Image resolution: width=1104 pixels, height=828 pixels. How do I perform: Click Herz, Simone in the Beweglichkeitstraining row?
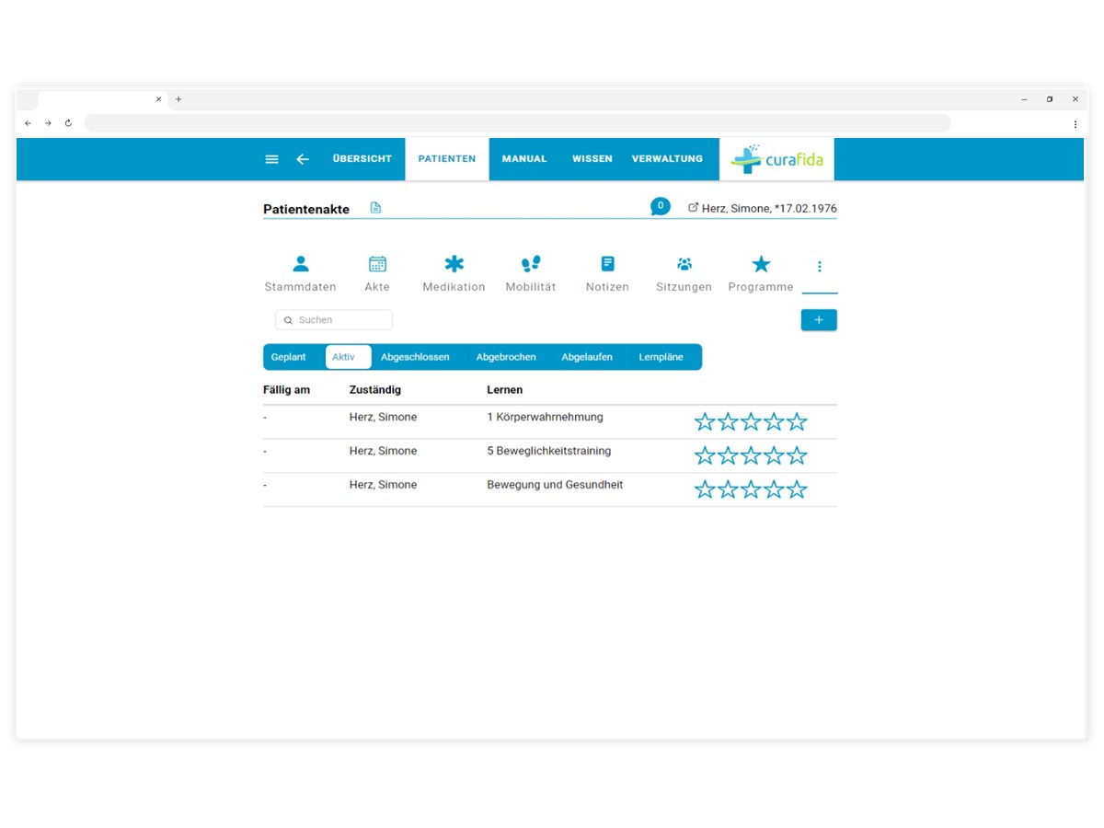(383, 452)
